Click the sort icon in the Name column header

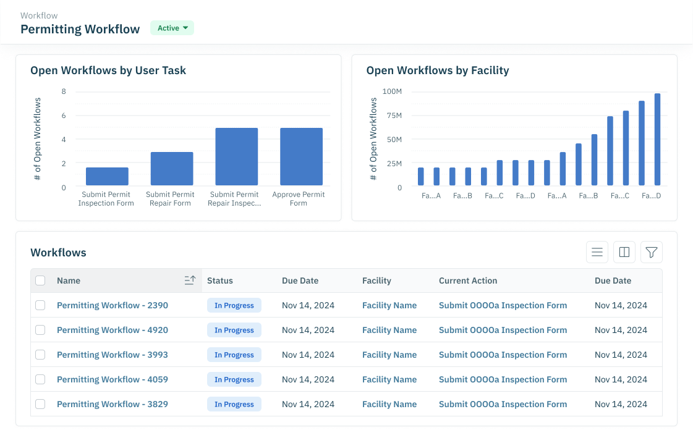click(190, 280)
